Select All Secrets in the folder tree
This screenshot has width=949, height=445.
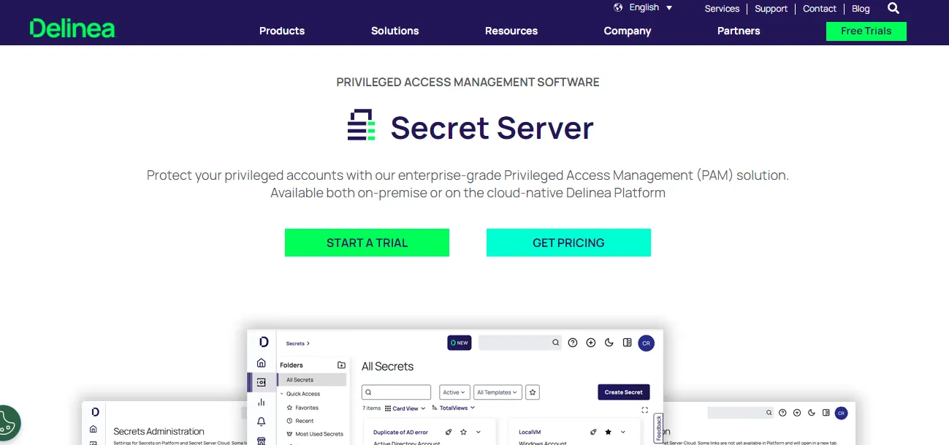312,380
